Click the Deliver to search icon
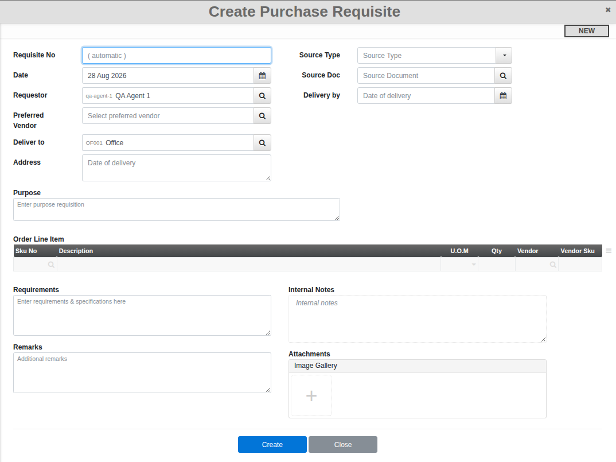 263,143
